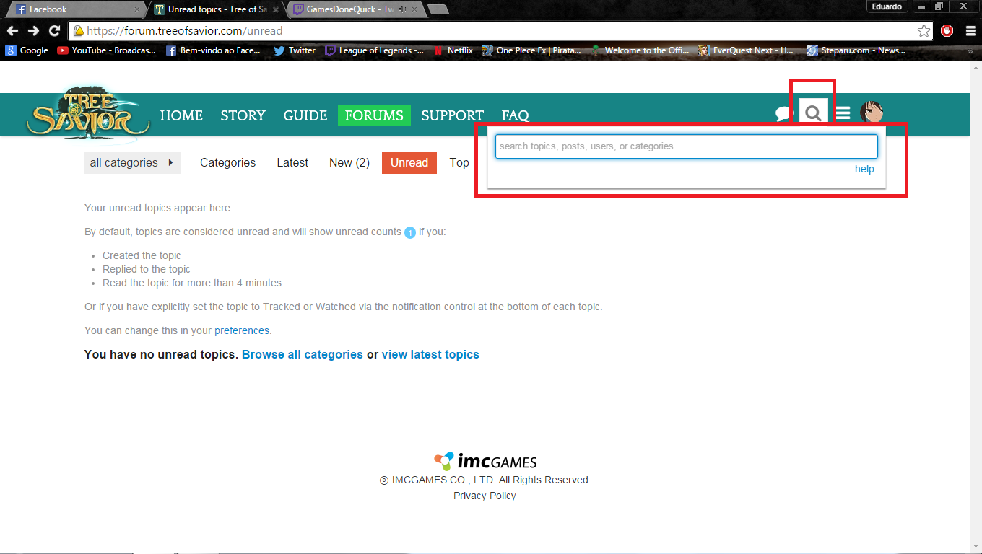This screenshot has width=982, height=554.
Task: Close the GamesDoneQuick tab
Action: pos(416,9)
